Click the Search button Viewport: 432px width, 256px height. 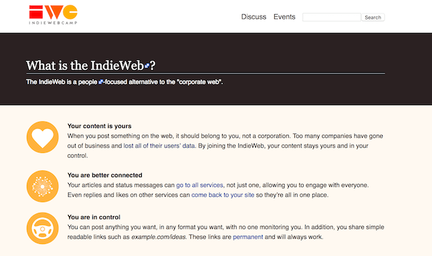point(373,18)
